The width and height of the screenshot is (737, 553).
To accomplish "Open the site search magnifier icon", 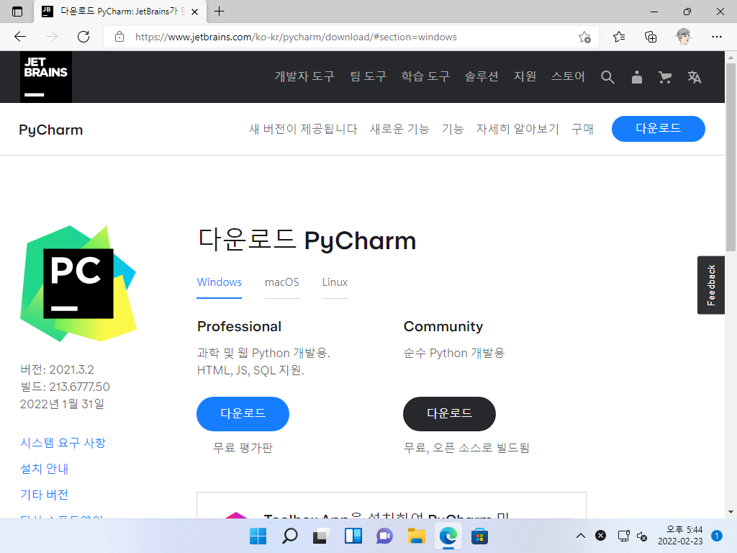I will click(607, 77).
